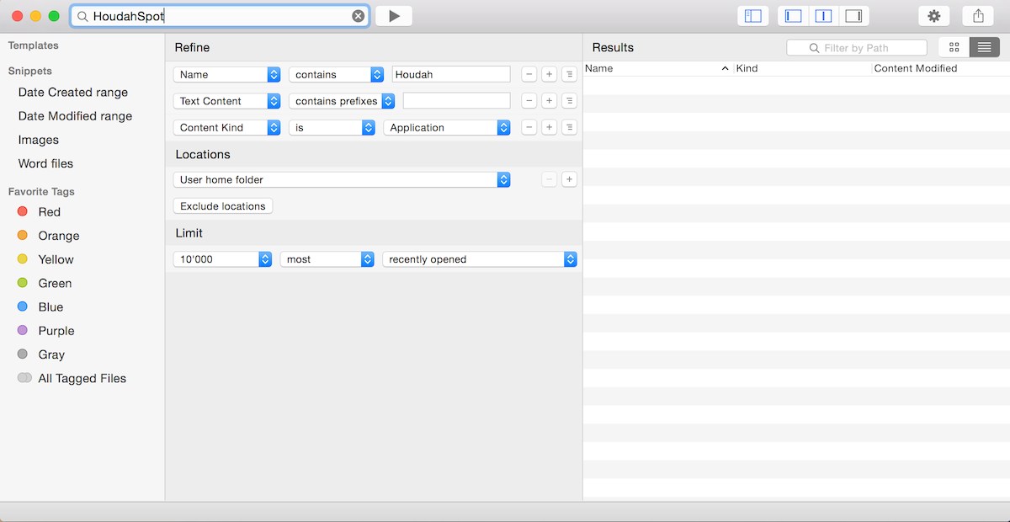Image resolution: width=1010 pixels, height=522 pixels.
Task: Select the Word files snippet
Action: (x=45, y=163)
